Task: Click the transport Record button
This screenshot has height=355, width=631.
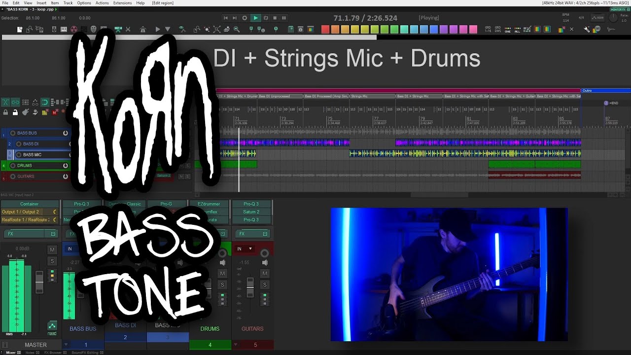Action: tap(245, 18)
